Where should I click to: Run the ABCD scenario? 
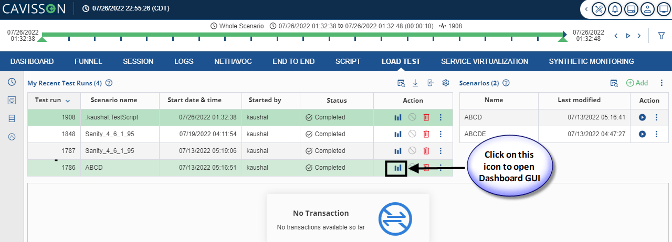click(642, 117)
